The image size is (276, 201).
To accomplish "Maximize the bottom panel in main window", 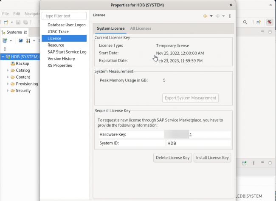I will [270, 163].
